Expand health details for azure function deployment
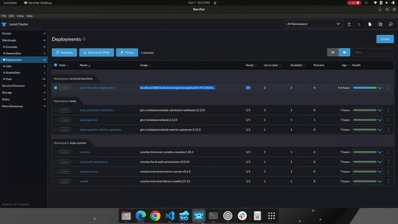 click(x=380, y=88)
